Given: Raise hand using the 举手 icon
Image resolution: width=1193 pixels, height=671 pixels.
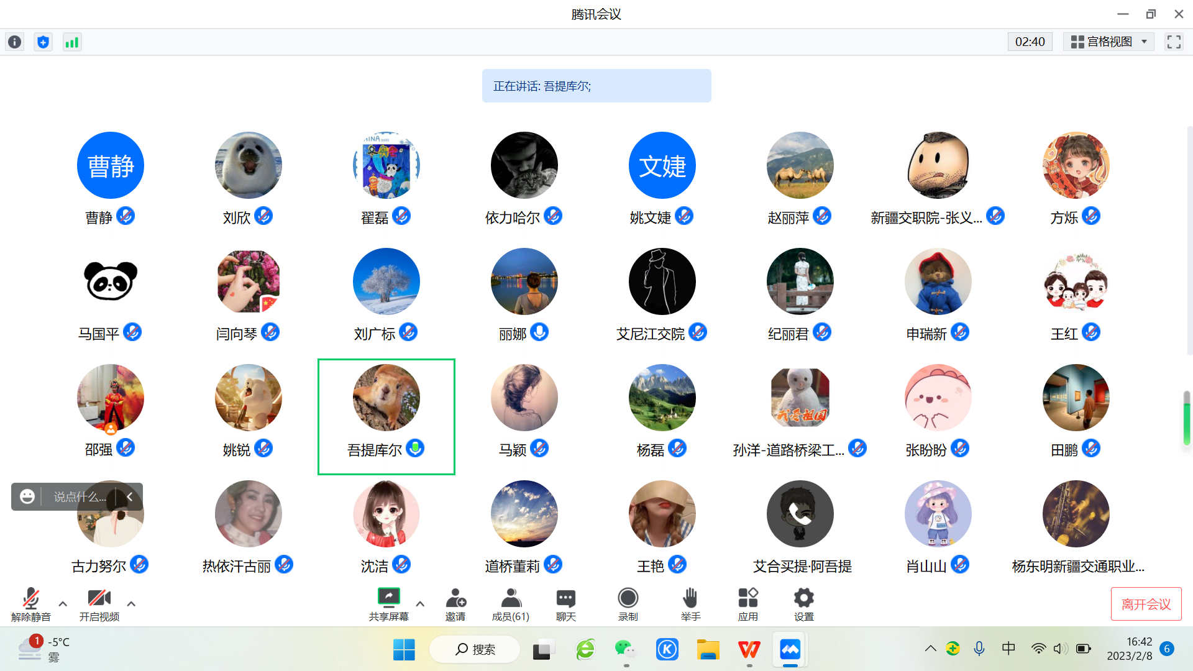Looking at the screenshot, I should tap(690, 599).
